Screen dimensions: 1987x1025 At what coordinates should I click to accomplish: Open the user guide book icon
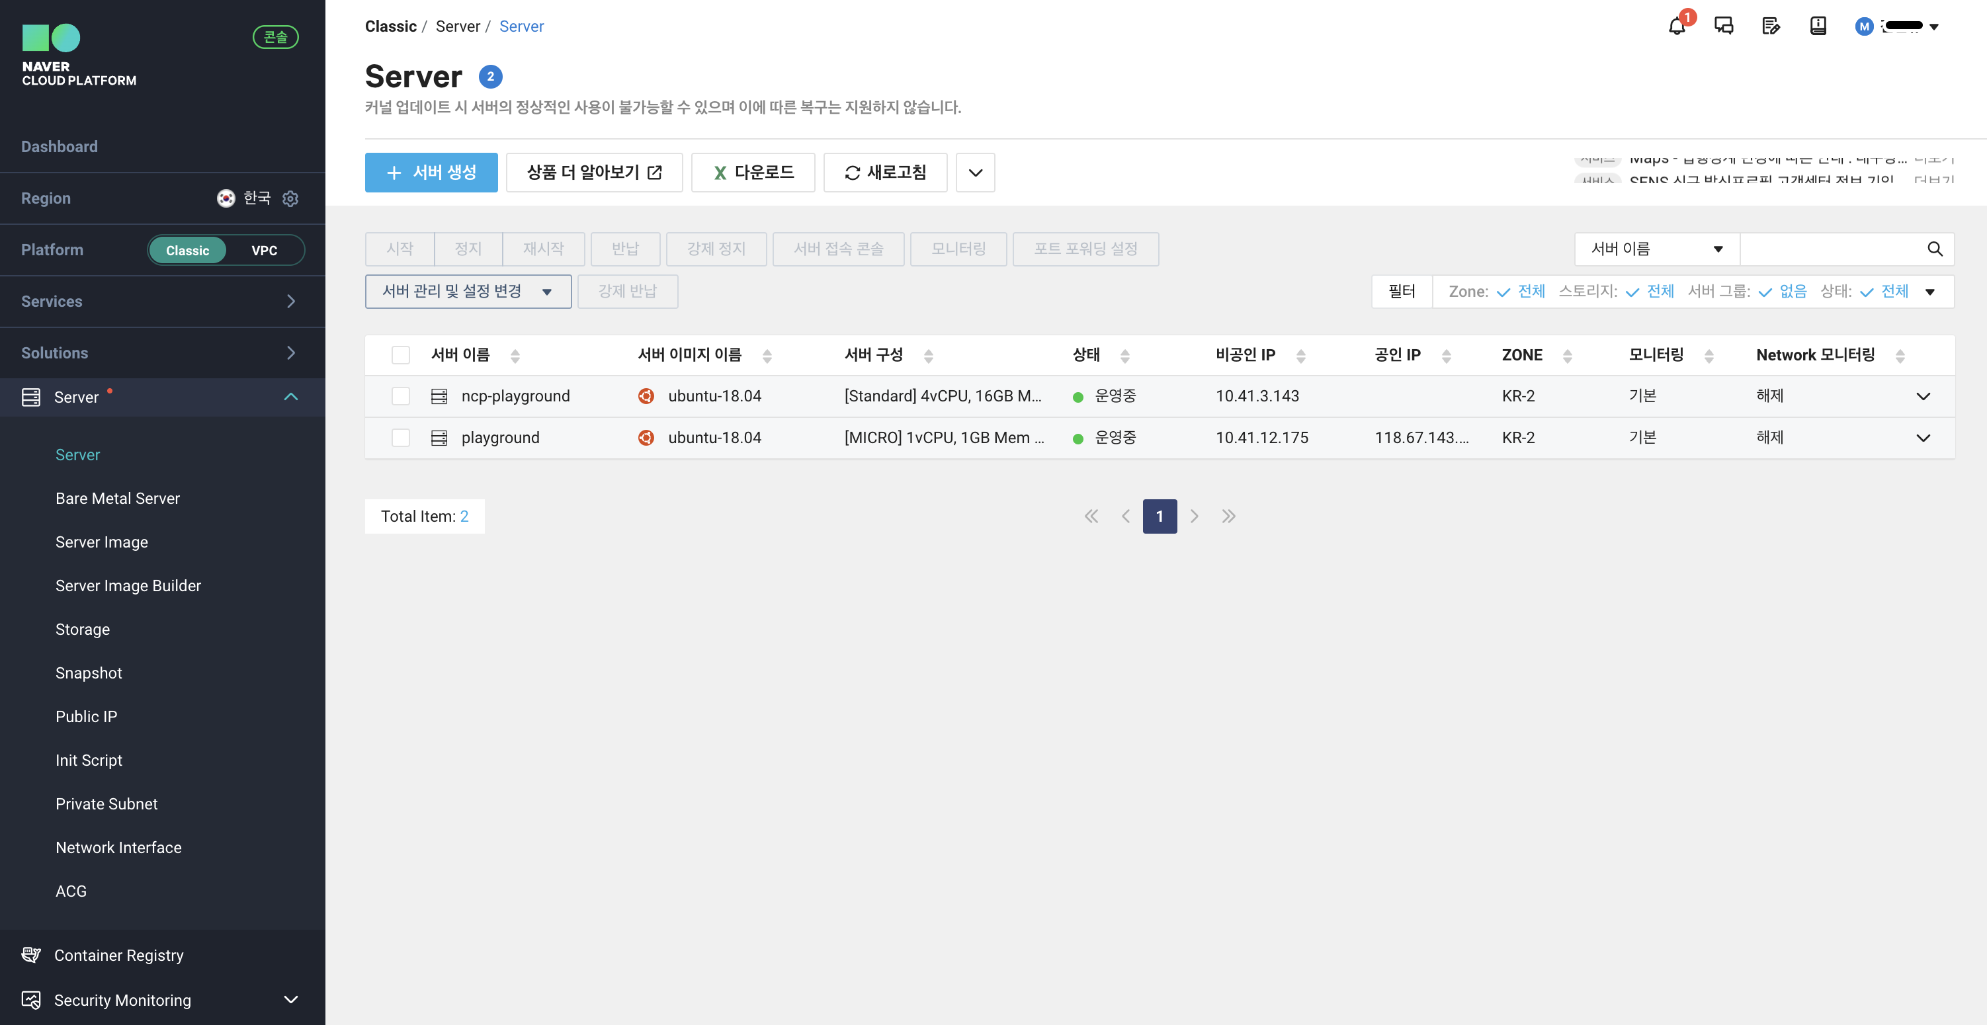pos(1818,26)
